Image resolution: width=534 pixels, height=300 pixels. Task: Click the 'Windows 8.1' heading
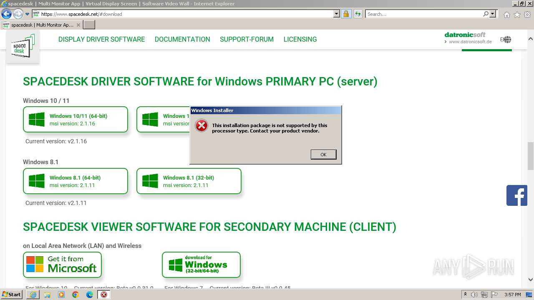click(40, 162)
